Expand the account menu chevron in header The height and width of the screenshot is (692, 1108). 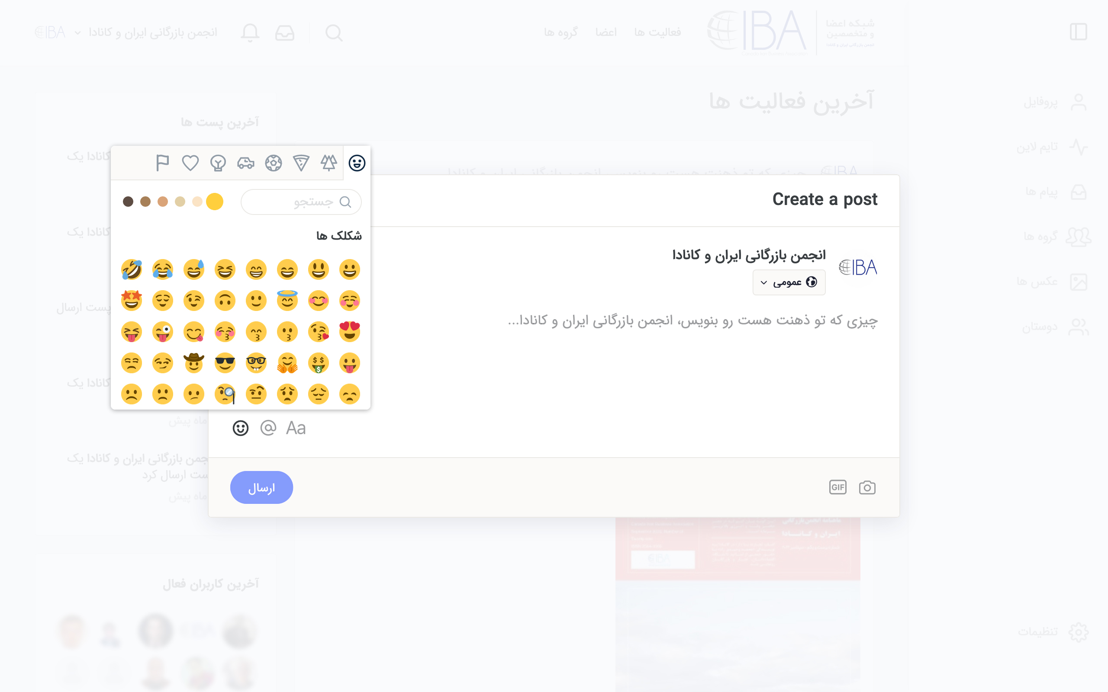click(x=77, y=32)
